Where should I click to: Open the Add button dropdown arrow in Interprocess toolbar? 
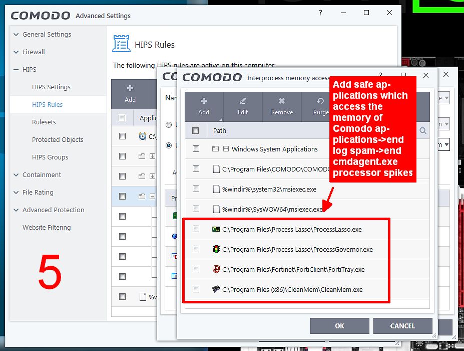point(220,119)
